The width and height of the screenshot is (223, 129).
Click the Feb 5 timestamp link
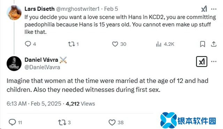pos(111,9)
